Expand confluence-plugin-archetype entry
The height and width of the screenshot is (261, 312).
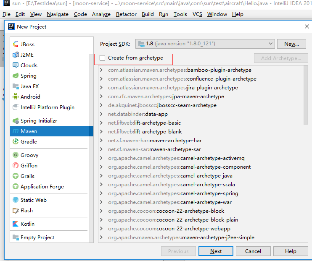coord(101,78)
